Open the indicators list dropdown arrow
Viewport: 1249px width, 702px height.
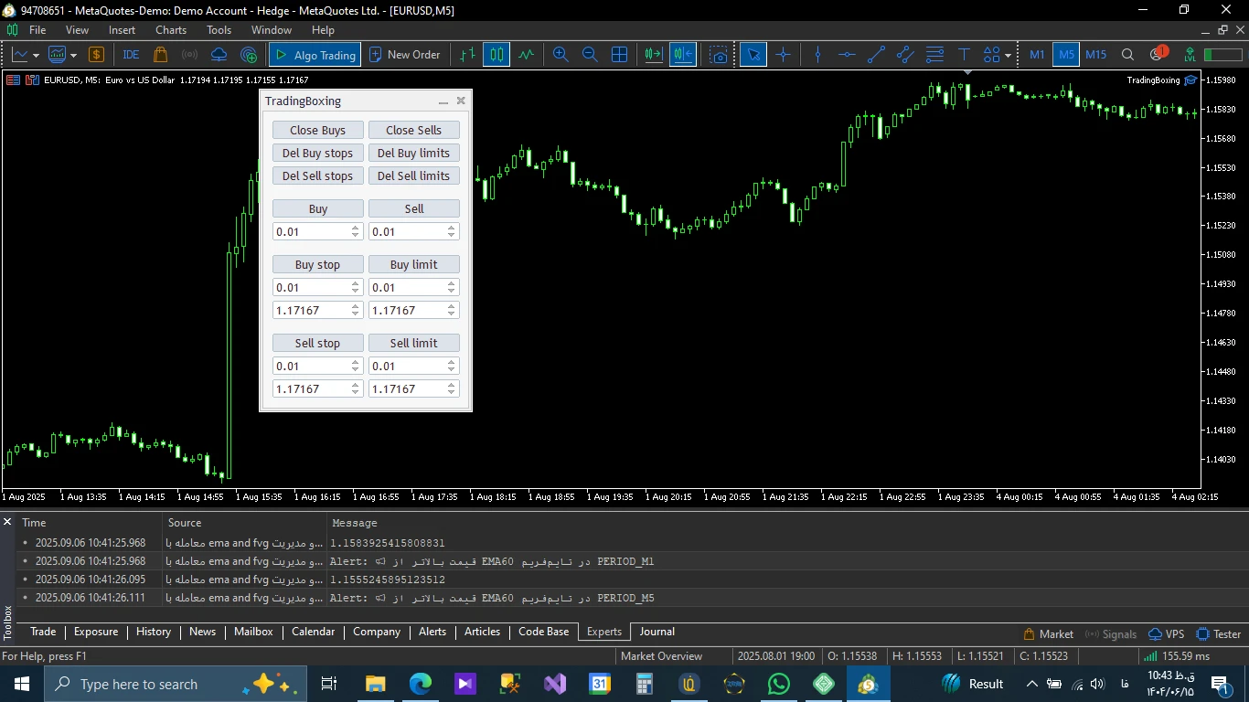click(x=73, y=55)
